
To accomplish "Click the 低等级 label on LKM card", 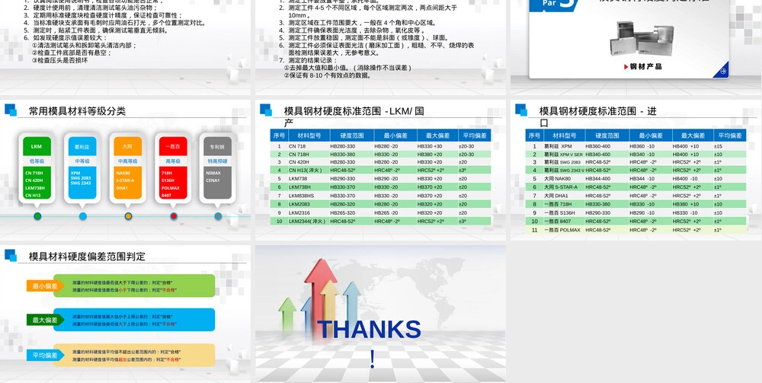I will click(37, 161).
